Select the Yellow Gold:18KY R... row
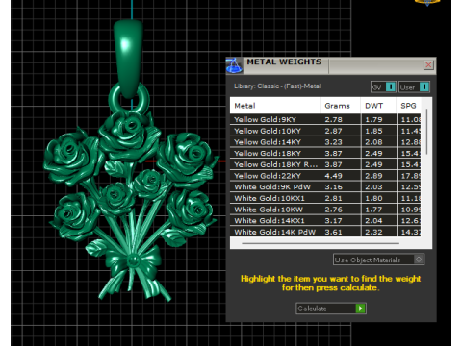Screen dimensions: 462x346 325,164
